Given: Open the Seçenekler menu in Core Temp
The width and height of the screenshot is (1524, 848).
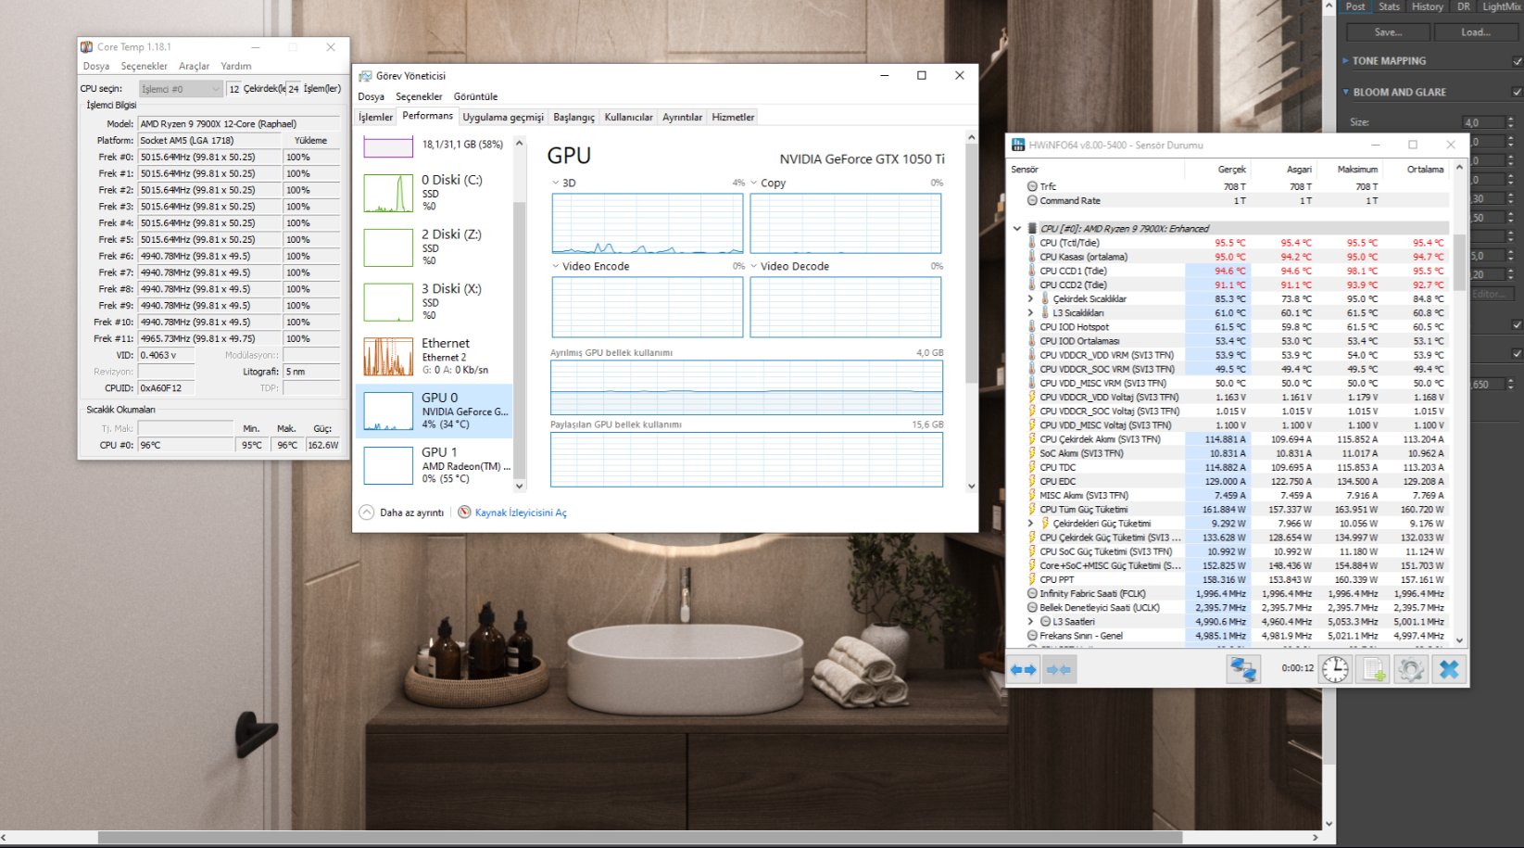Looking at the screenshot, I should (x=145, y=67).
